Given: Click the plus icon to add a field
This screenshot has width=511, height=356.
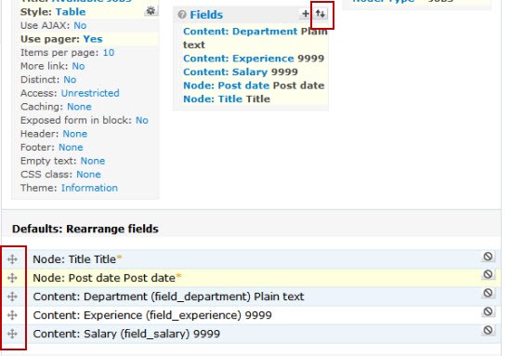Looking at the screenshot, I should point(306,14).
